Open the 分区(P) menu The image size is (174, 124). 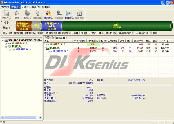(26, 7)
